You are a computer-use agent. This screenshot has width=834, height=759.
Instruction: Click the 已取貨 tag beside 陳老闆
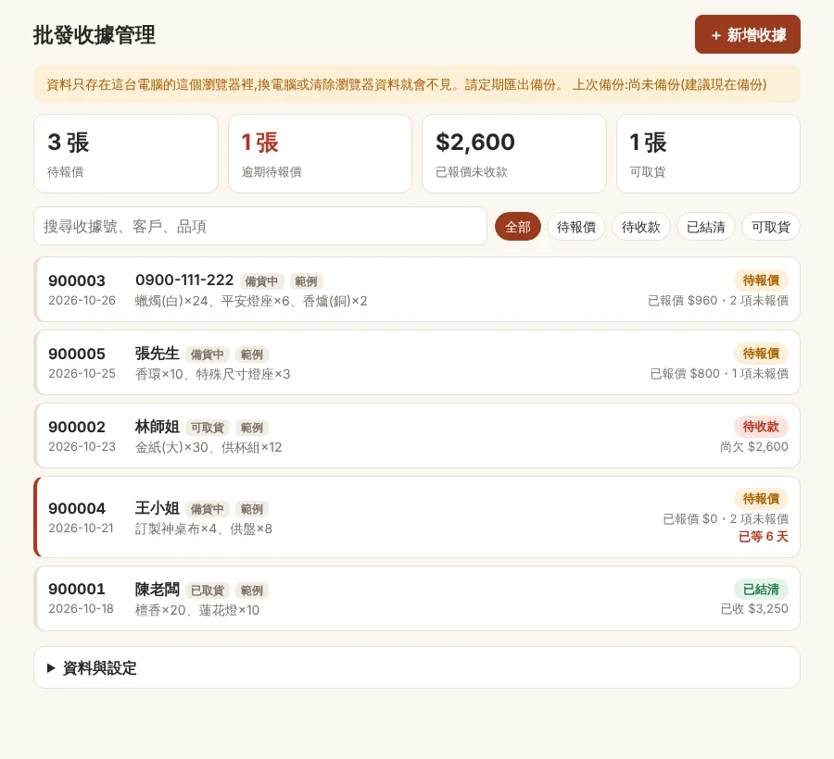point(208,591)
